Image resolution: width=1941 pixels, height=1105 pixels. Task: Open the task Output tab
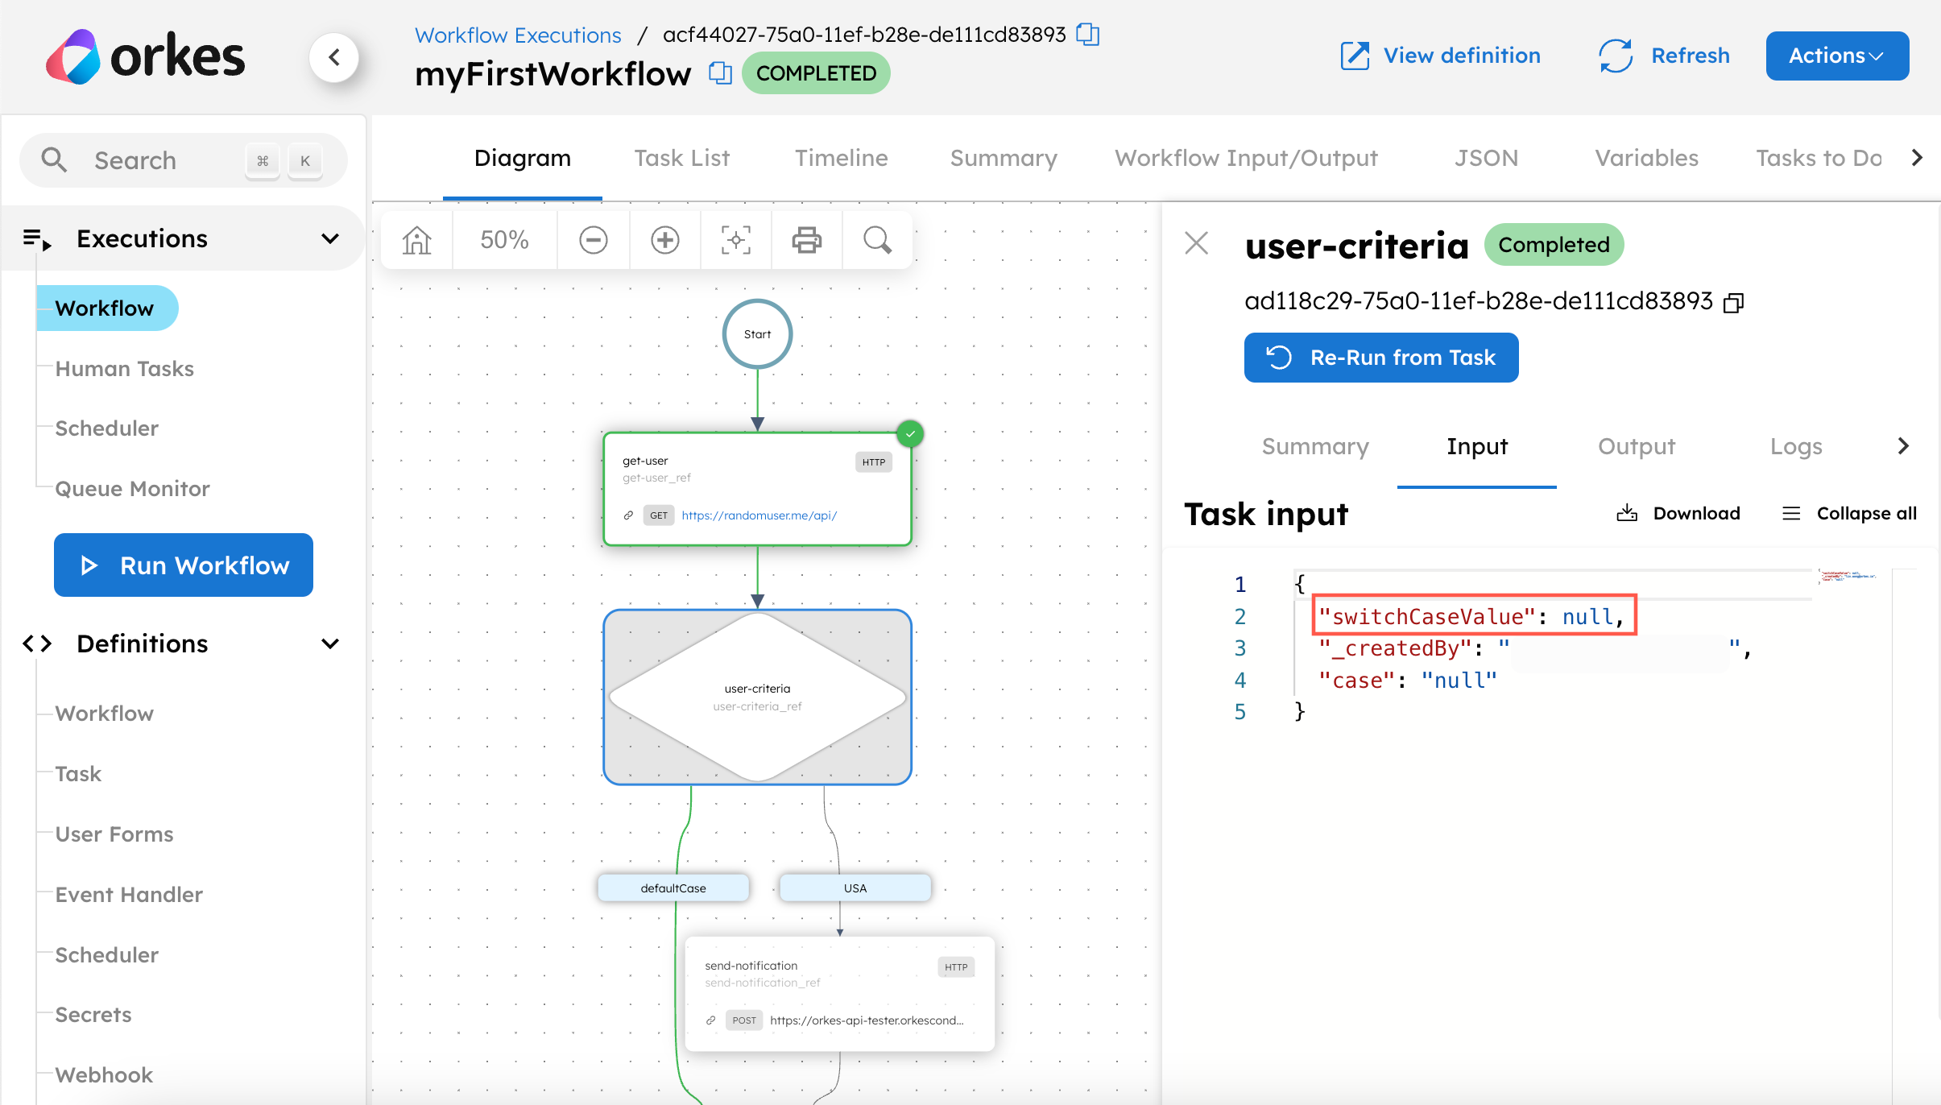click(x=1637, y=446)
